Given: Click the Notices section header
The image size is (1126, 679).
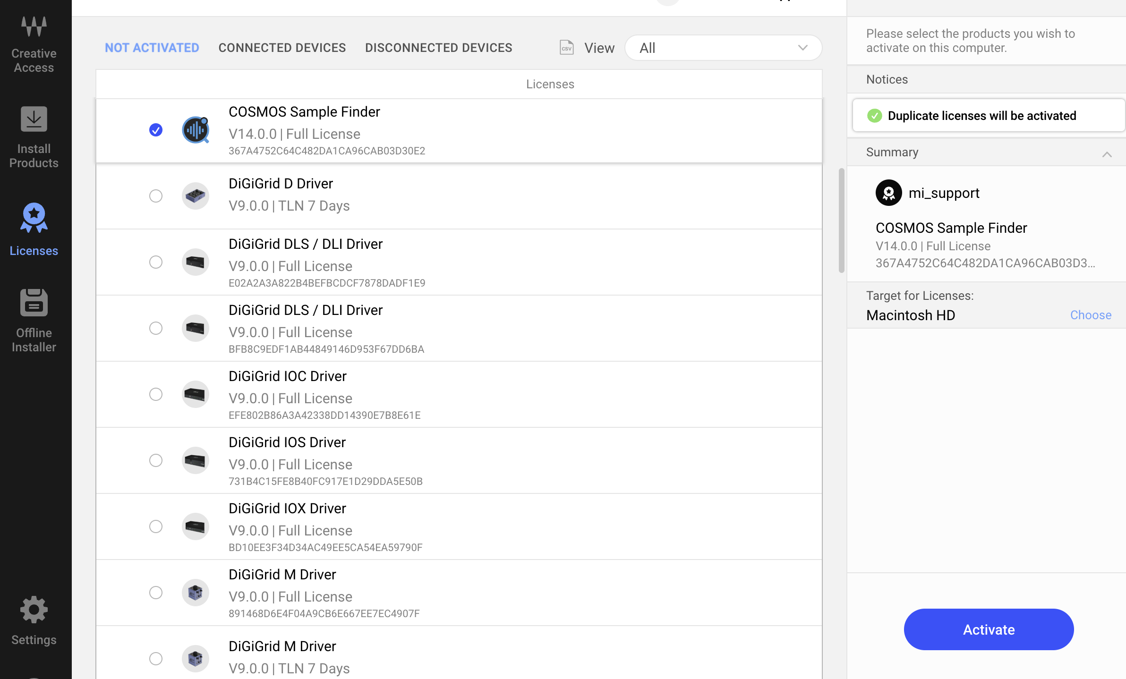Looking at the screenshot, I should click(986, 79).
